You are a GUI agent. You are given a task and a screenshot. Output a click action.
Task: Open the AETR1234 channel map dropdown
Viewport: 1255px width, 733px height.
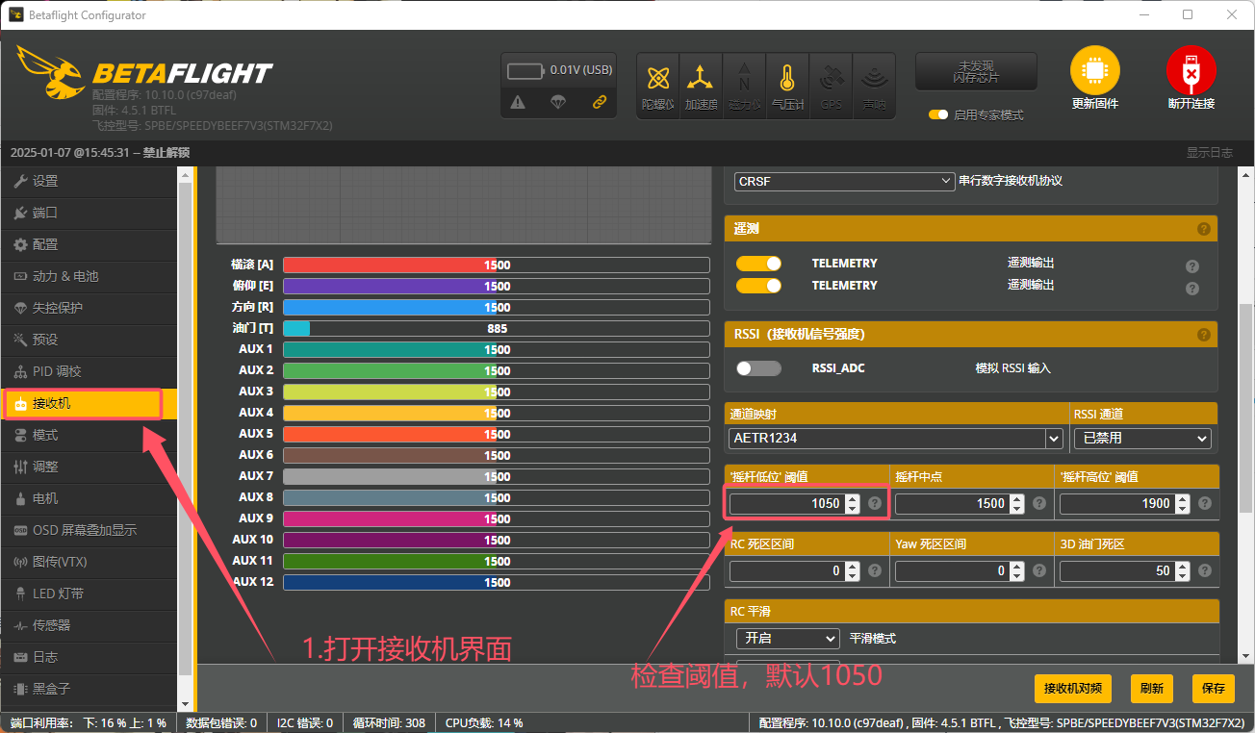[895, 438]
